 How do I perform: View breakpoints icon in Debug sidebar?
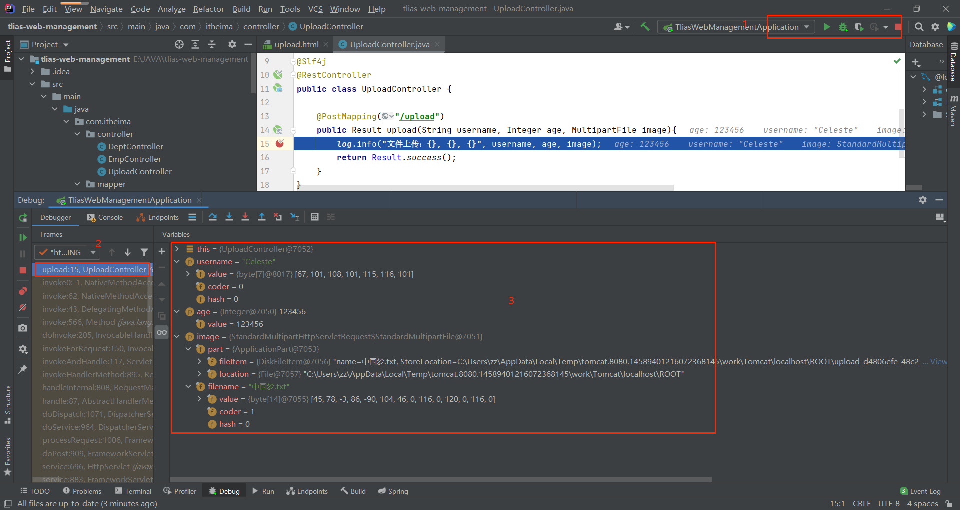click(23, 291)
